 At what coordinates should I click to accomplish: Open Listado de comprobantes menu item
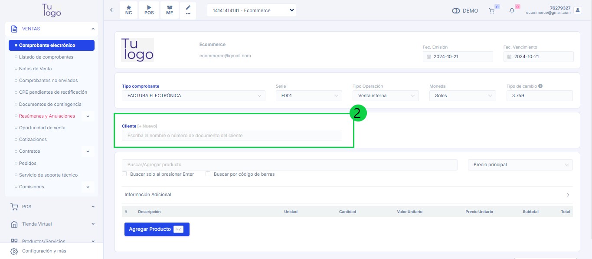pos(46,57)
